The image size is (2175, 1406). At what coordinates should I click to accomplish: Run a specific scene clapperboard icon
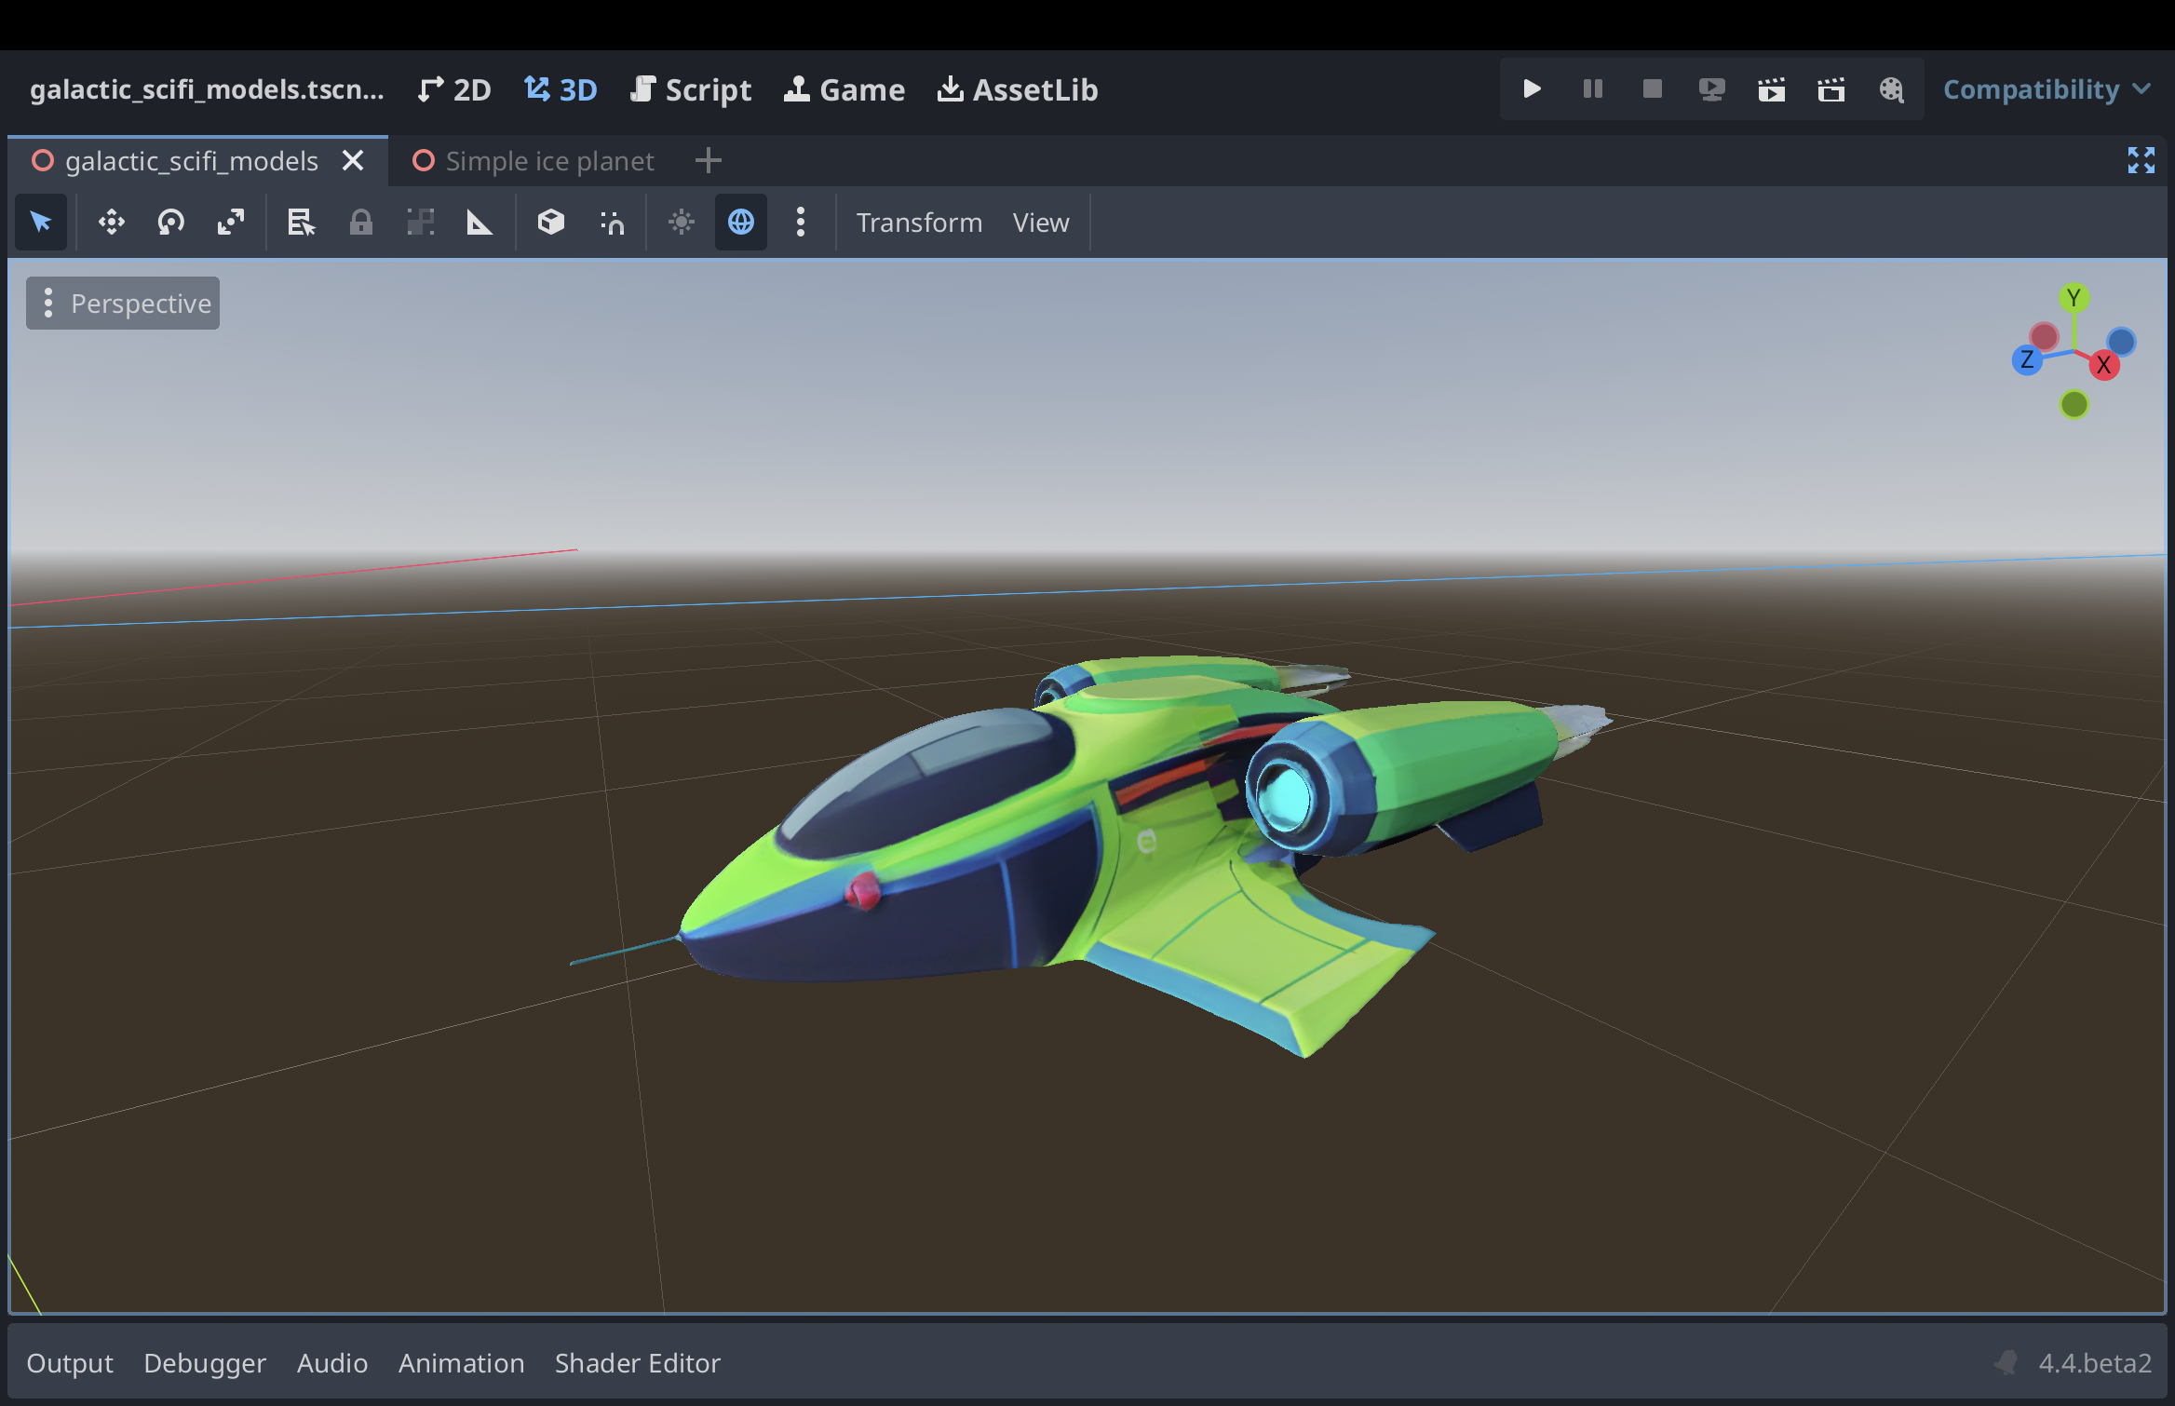1831,89
